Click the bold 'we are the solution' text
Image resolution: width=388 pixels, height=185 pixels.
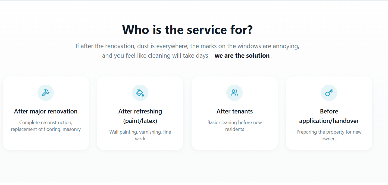click(242, 55)
